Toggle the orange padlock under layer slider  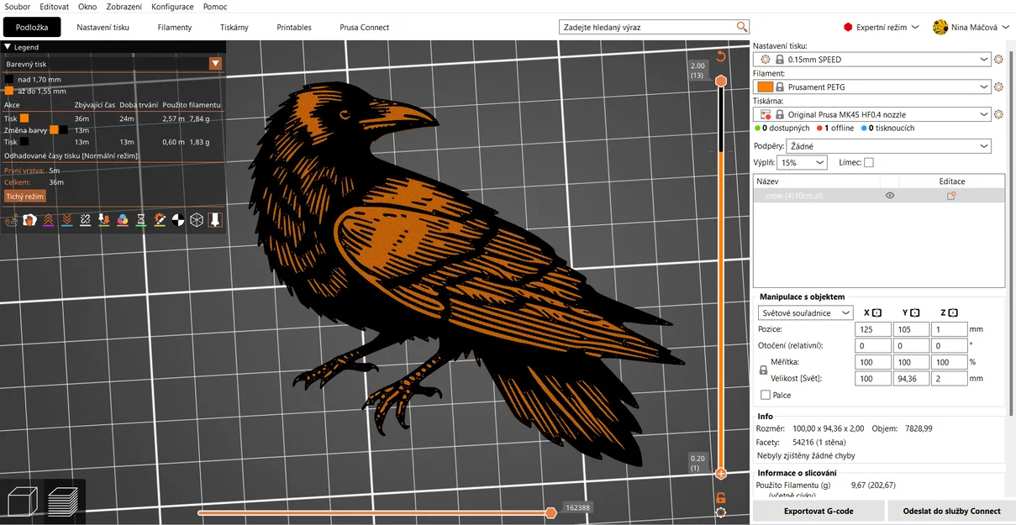[x=720, y=498]
